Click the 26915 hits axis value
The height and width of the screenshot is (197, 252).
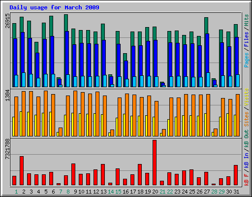pyautogui.click(x=7, y=21)
